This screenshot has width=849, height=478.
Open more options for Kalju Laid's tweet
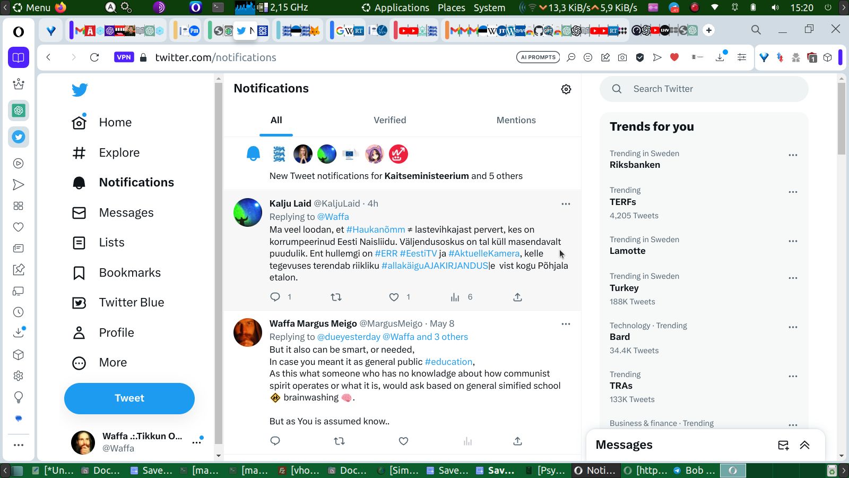pos(566,204)
